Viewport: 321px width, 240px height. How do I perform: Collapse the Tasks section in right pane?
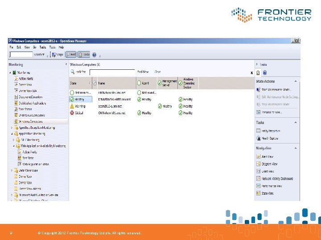click(296, 123)
